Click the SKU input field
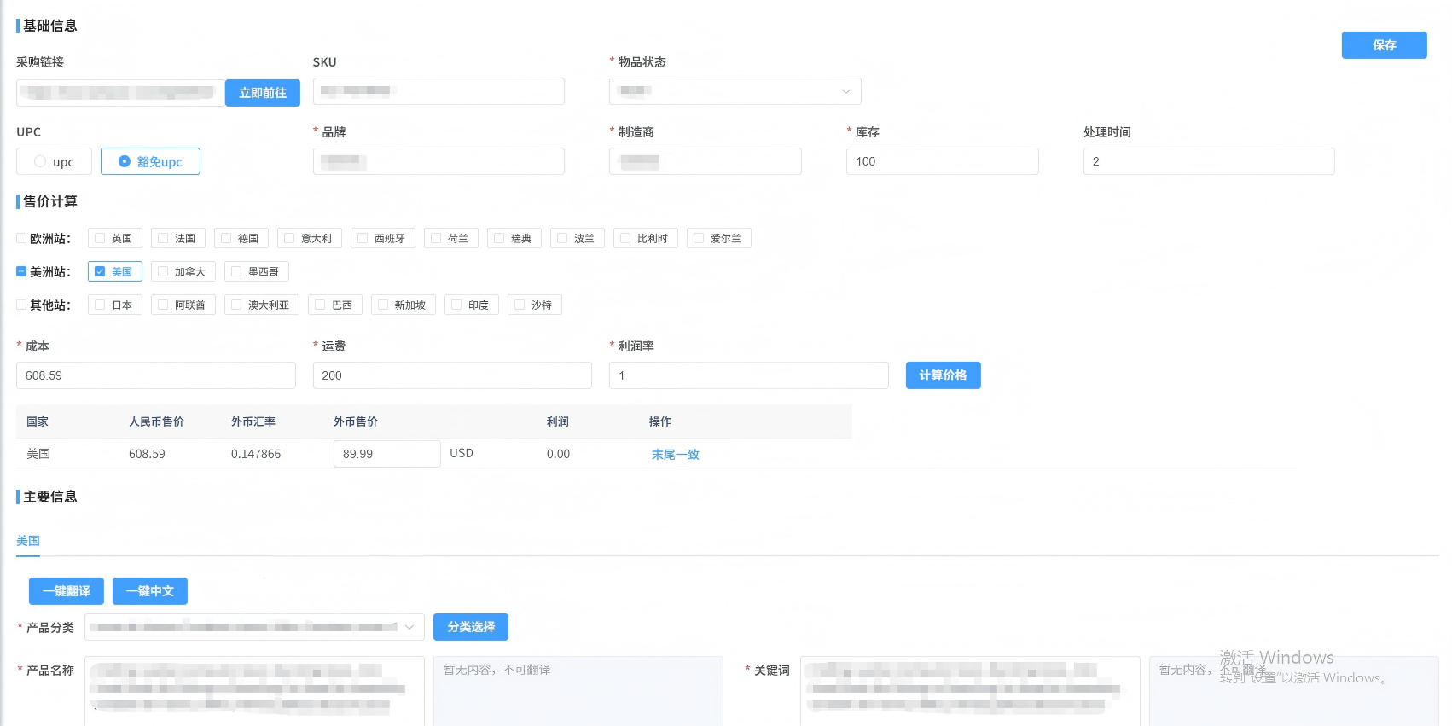This screenshot has height=726, width=1452. click(x=439, y=91)
